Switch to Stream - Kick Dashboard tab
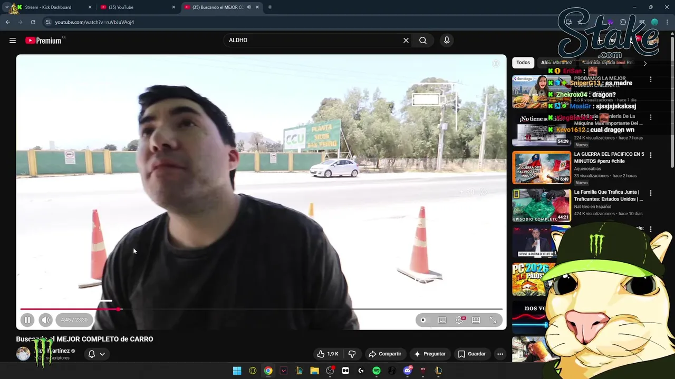Viewport: 675px width, 379px height. (x=52, y=7)
